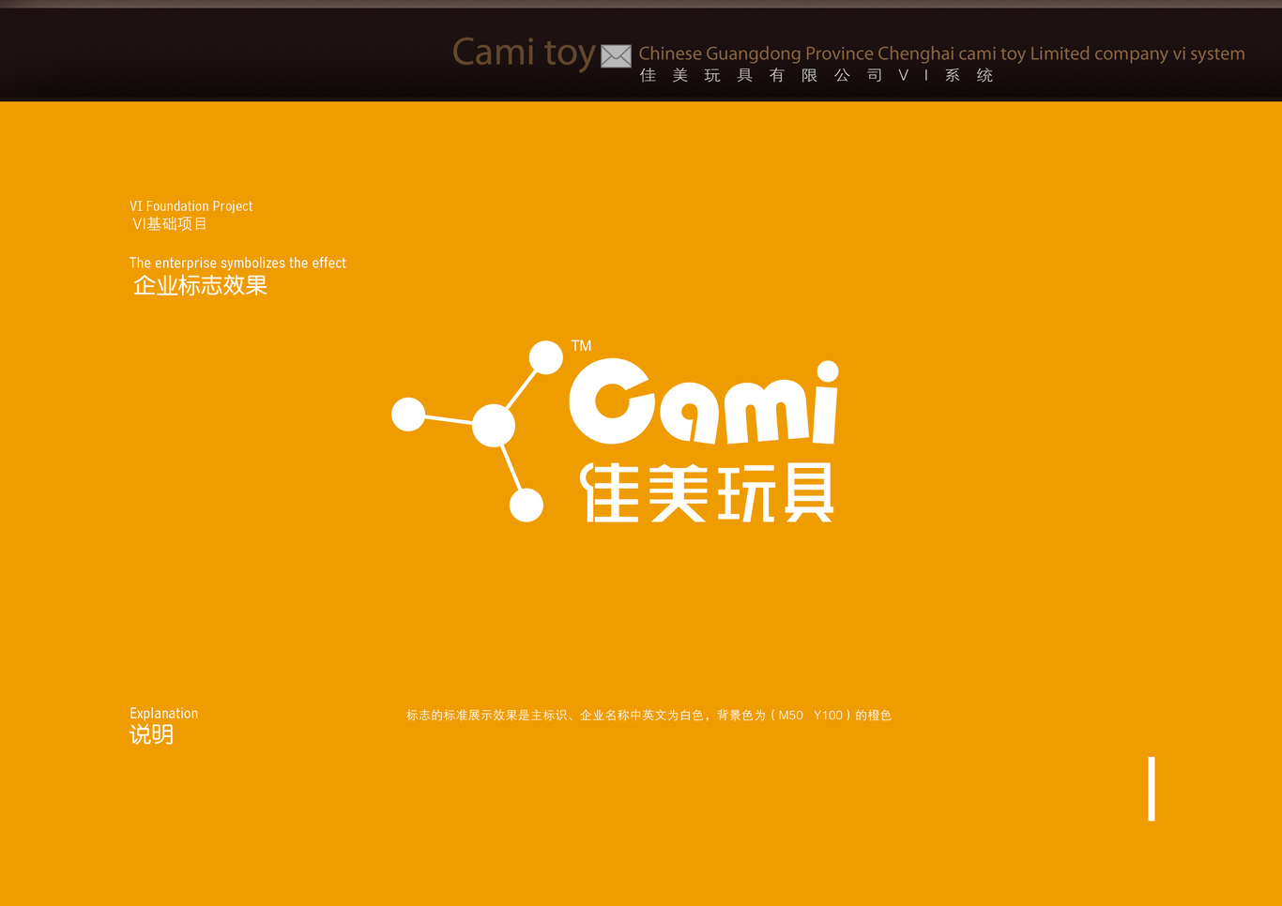Click the white vertical bar near bottom right
The width and height of the screenshot is (1282, 906).
coord(1152,789)
